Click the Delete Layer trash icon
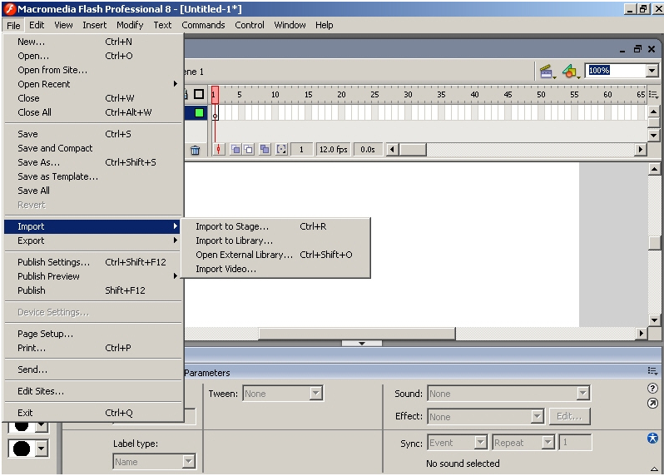The image size is (664, 476). 195,150
